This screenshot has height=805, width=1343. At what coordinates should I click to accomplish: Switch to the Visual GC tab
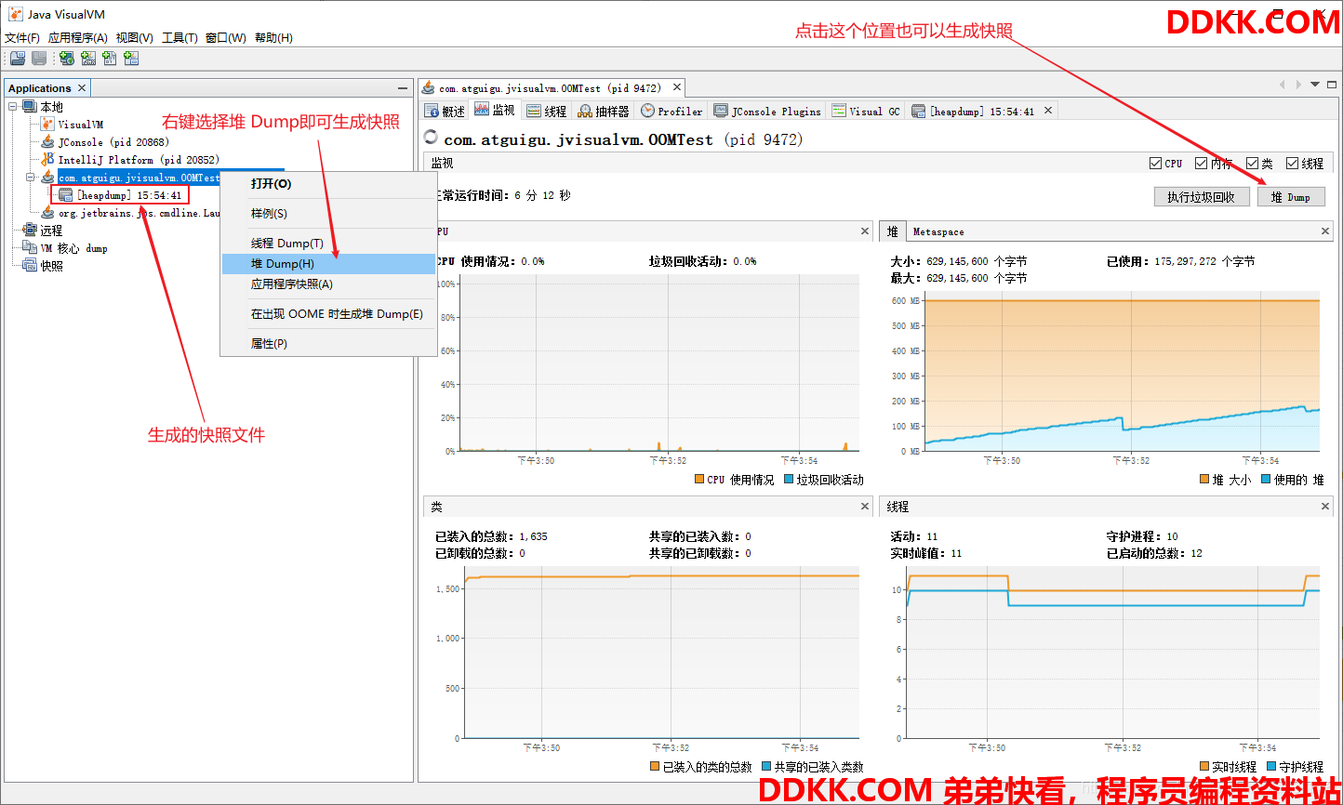pyautogui.click(x=866, y=111)
